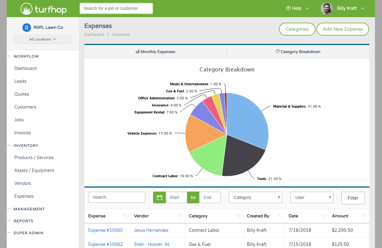Click inside the table Search field
This screenshot has height=248, width=382.
[117, 197]
